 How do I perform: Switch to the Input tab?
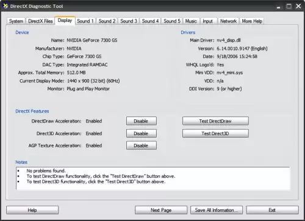[x=207, y=21]
